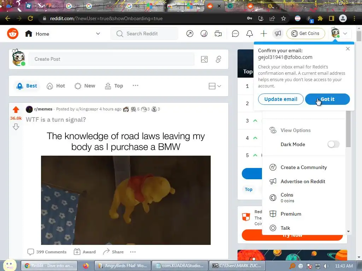Click the View Options heading
Screen dimensions: 362x271
click(296, 130)
